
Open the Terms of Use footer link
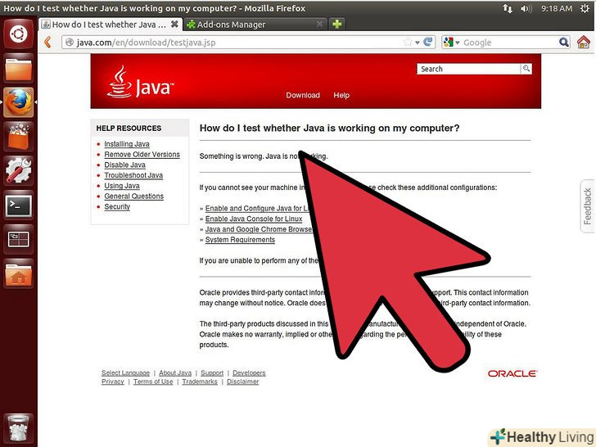[x=153, y=382]
